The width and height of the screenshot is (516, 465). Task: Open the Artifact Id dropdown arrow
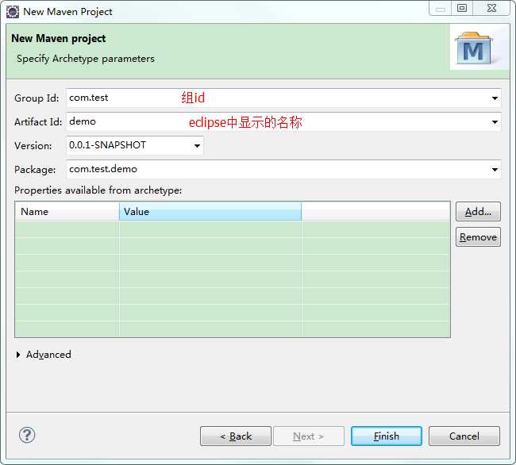click(x=495, y=122)
